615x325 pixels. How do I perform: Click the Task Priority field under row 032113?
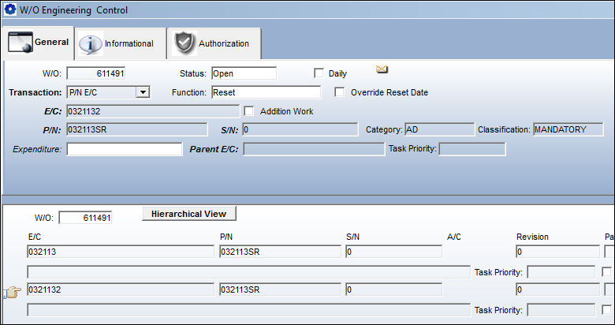point(561,271)
